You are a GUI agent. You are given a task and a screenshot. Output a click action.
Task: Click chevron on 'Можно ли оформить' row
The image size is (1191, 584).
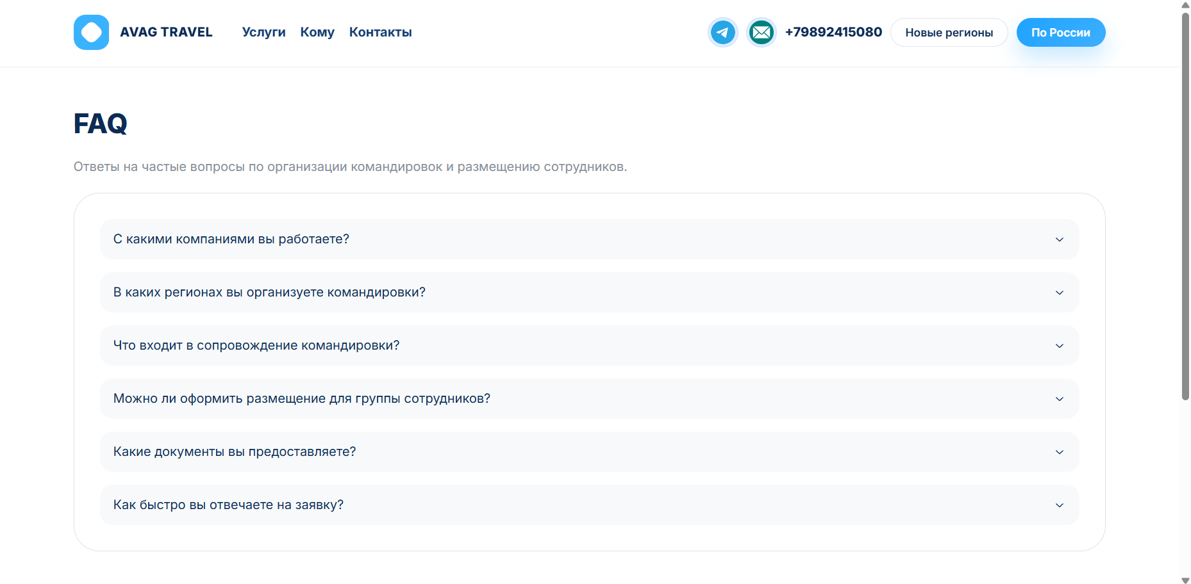pyautogui.click(x=1059, y=399)
